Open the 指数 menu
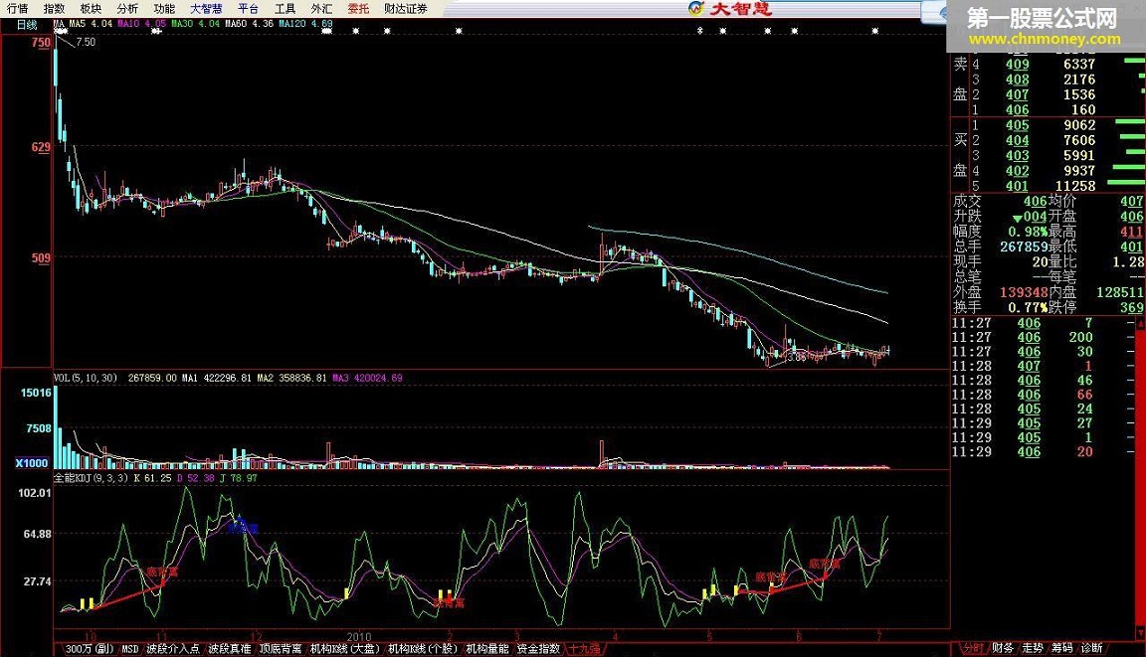The image size is (1146, 657). coord(54,9)
